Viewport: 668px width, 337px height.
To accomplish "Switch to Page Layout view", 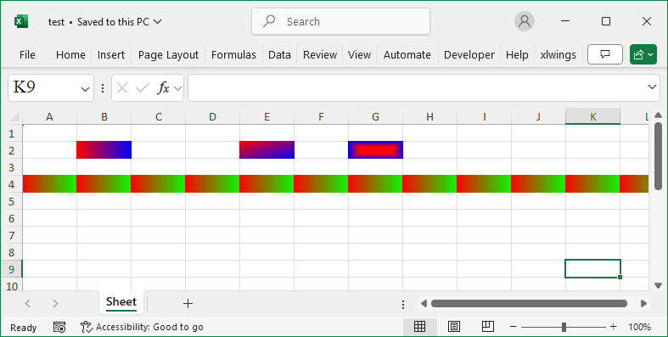I will coord(454,327).
